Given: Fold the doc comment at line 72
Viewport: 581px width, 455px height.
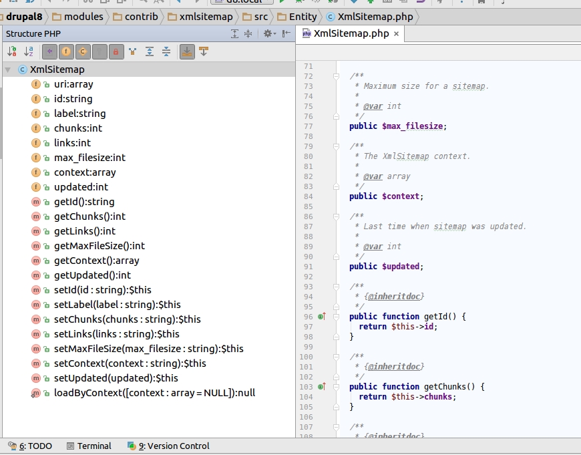Looking at the screenshot, I should [336, 76].
